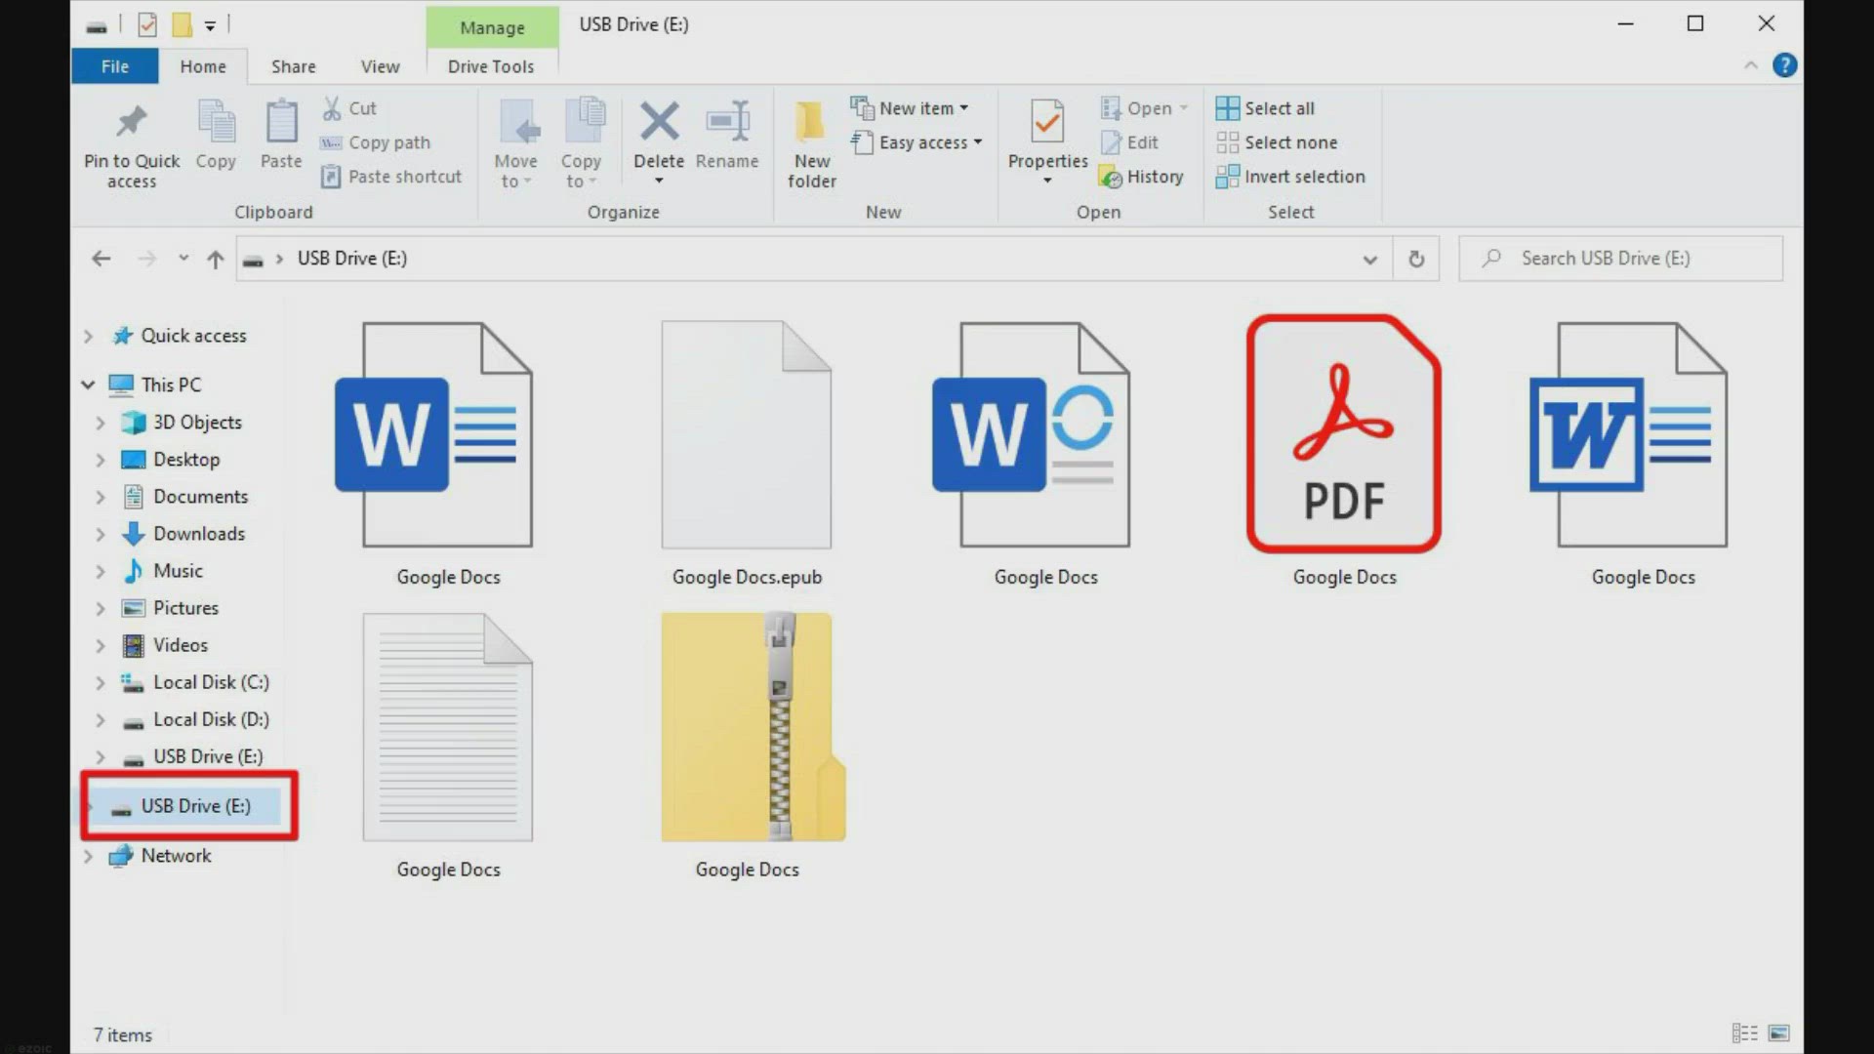Screen dimensions: 1874x1054
Task: Open the File menu tab
Action: click(x=114, y=66)
